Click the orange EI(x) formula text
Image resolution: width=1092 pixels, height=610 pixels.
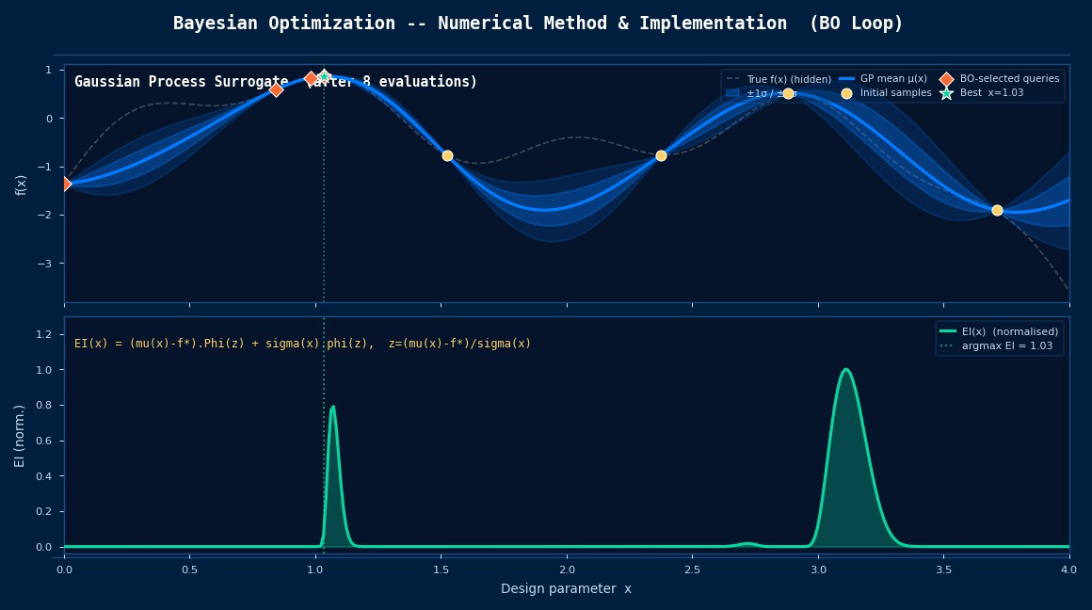coord(303,345)
